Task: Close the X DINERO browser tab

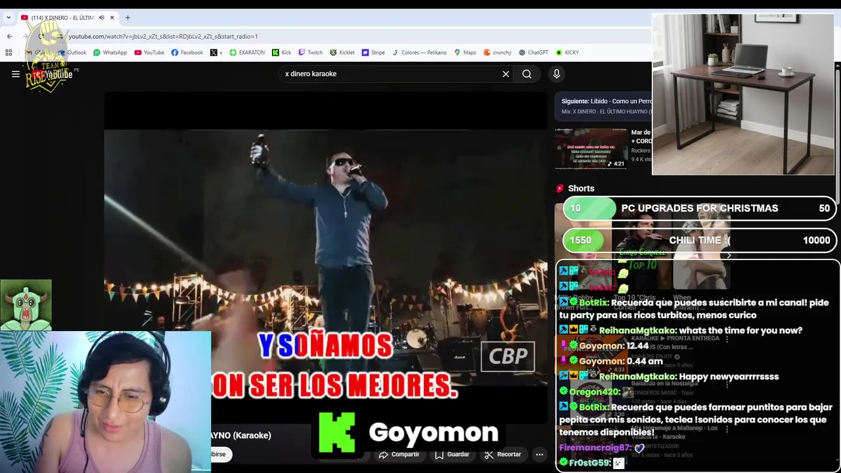Action: [x=112, y=18]
